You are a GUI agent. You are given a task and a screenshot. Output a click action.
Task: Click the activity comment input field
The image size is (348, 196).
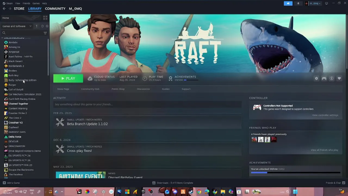[x=147, y=104]
